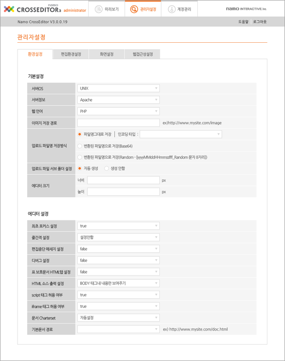
Task: Open the 관리자설정 top tab
Action: [143, 9]
